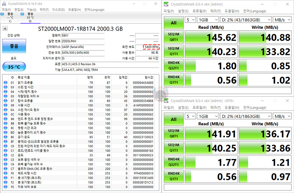Click the All button in upper CrystalDiskMark
The height and width of the screenshot is (193, 294).
(x=174, y=23)
